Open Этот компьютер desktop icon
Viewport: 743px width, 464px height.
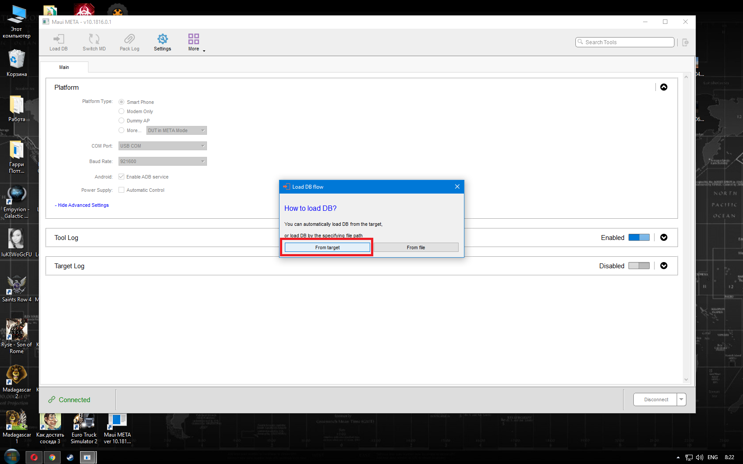click(x=17, y=21)
